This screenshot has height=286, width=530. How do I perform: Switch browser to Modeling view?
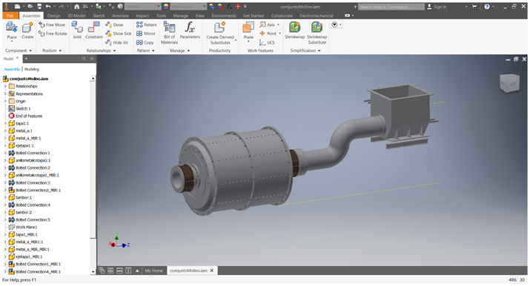32,69
